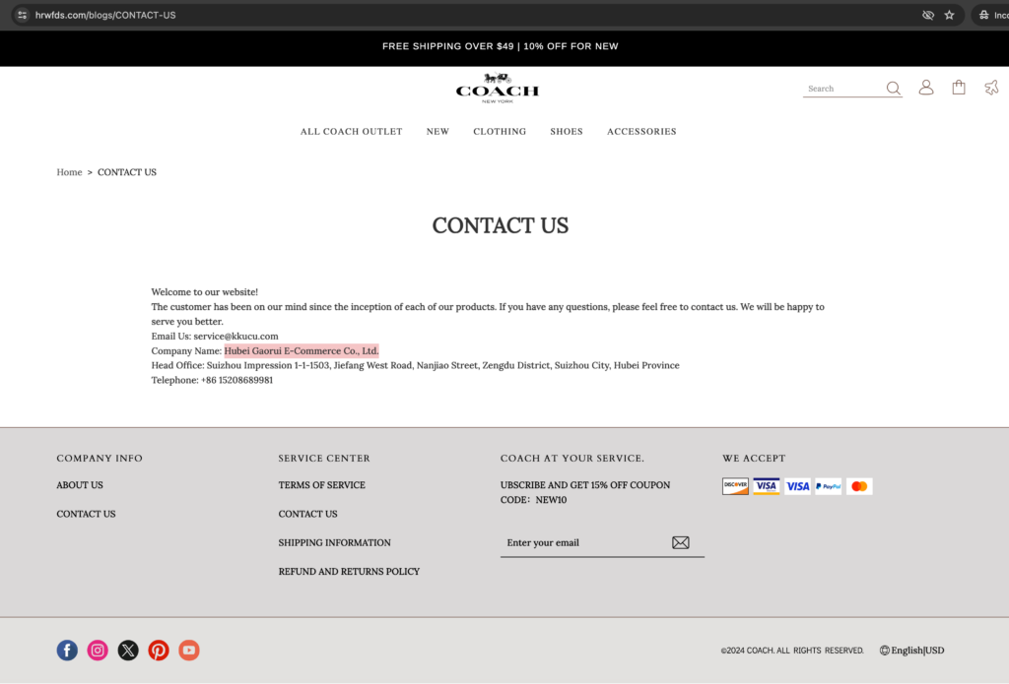Open the ACCESSORIES navigation menu
1009x684 pixels.
[641, 131]
